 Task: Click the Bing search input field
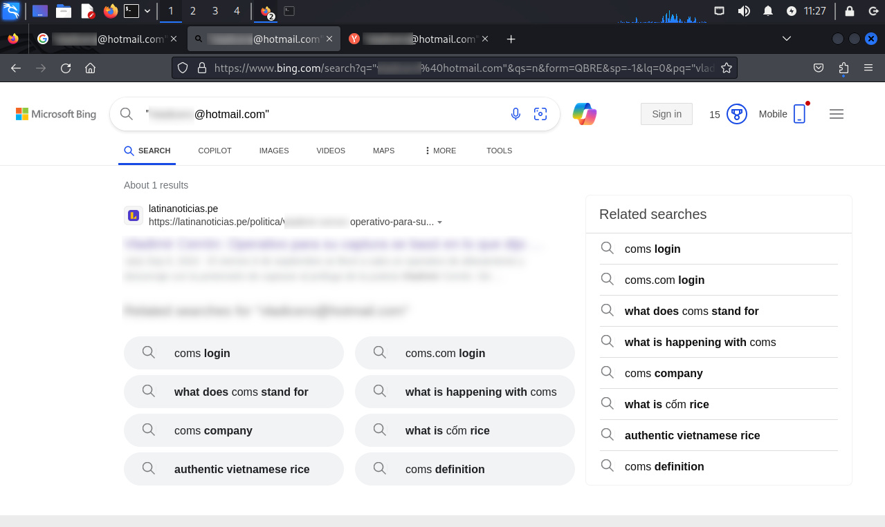pos(311,115)
